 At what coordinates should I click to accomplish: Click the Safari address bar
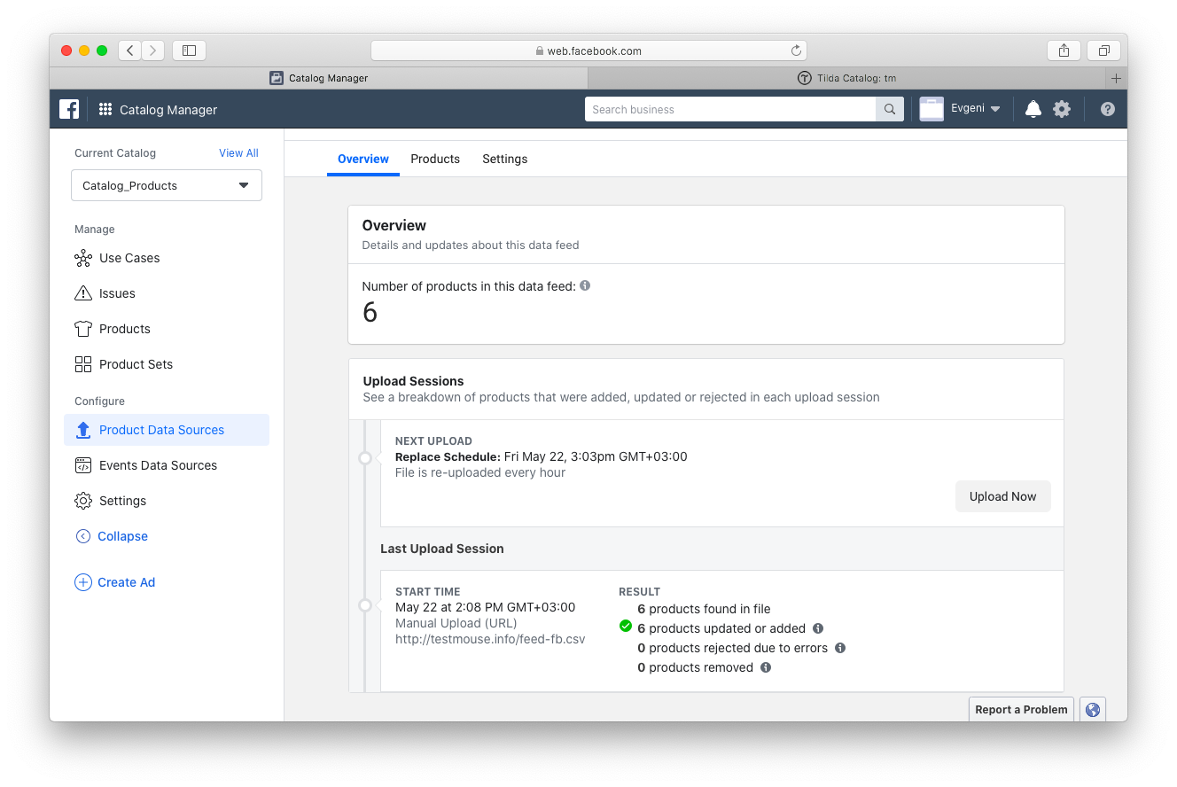coord(588,51)
